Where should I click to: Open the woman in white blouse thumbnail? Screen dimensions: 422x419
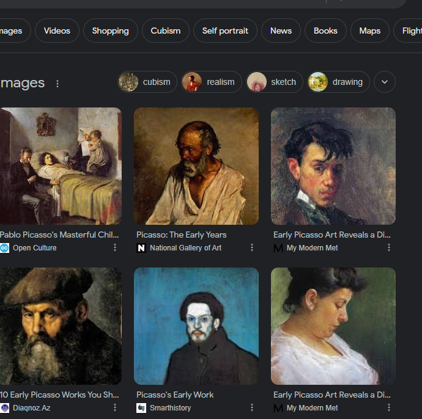point(333,326)
